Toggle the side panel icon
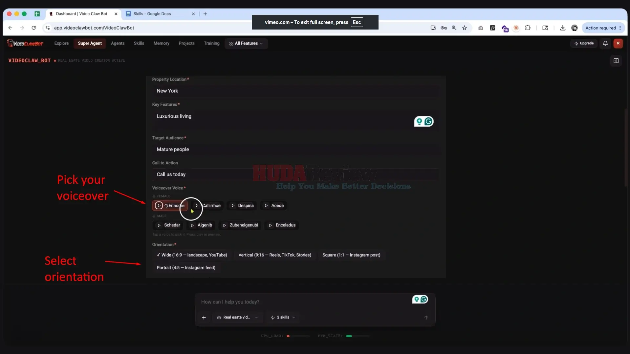Viewport: 630px width, 354px height. pos(616,61)
